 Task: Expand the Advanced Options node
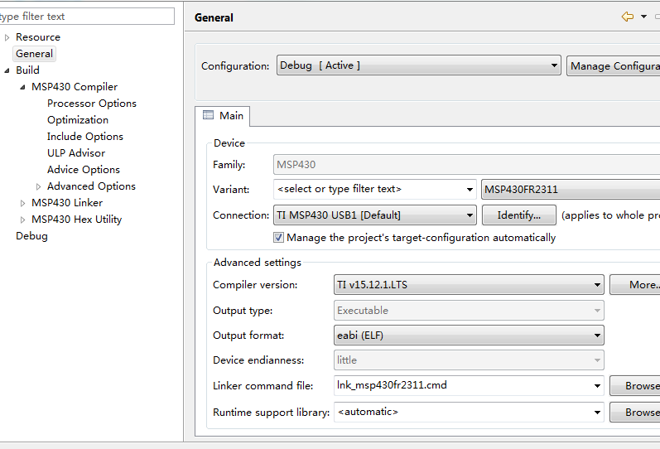tap(38, 186)
